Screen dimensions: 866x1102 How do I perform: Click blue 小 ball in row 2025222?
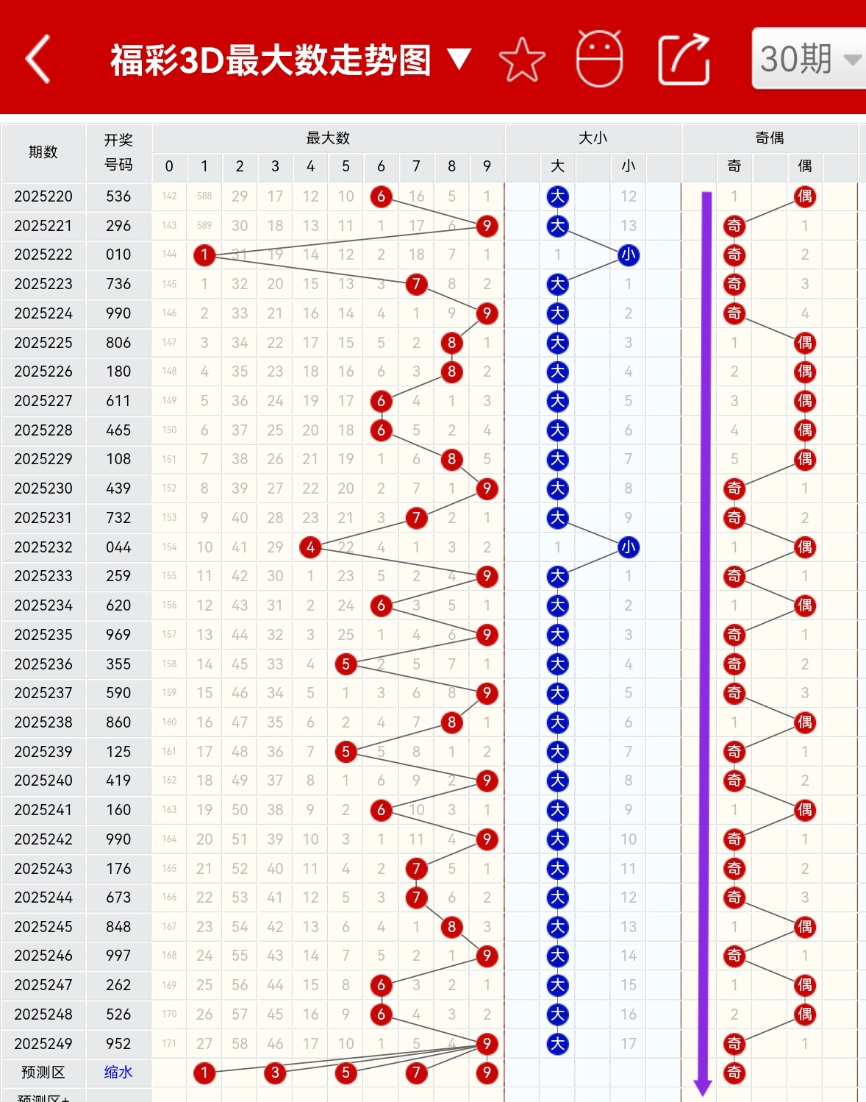[x=629, y=255]
